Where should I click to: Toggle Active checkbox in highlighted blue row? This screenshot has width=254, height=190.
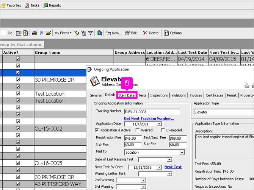(18, 73)
